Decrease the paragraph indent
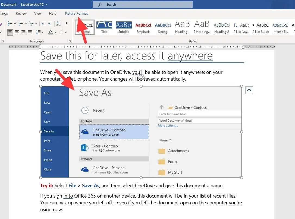This screenshot has width=295, height=219. coord(44,24)
